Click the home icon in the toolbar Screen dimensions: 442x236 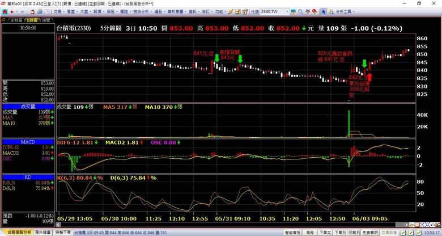(5, 11)
